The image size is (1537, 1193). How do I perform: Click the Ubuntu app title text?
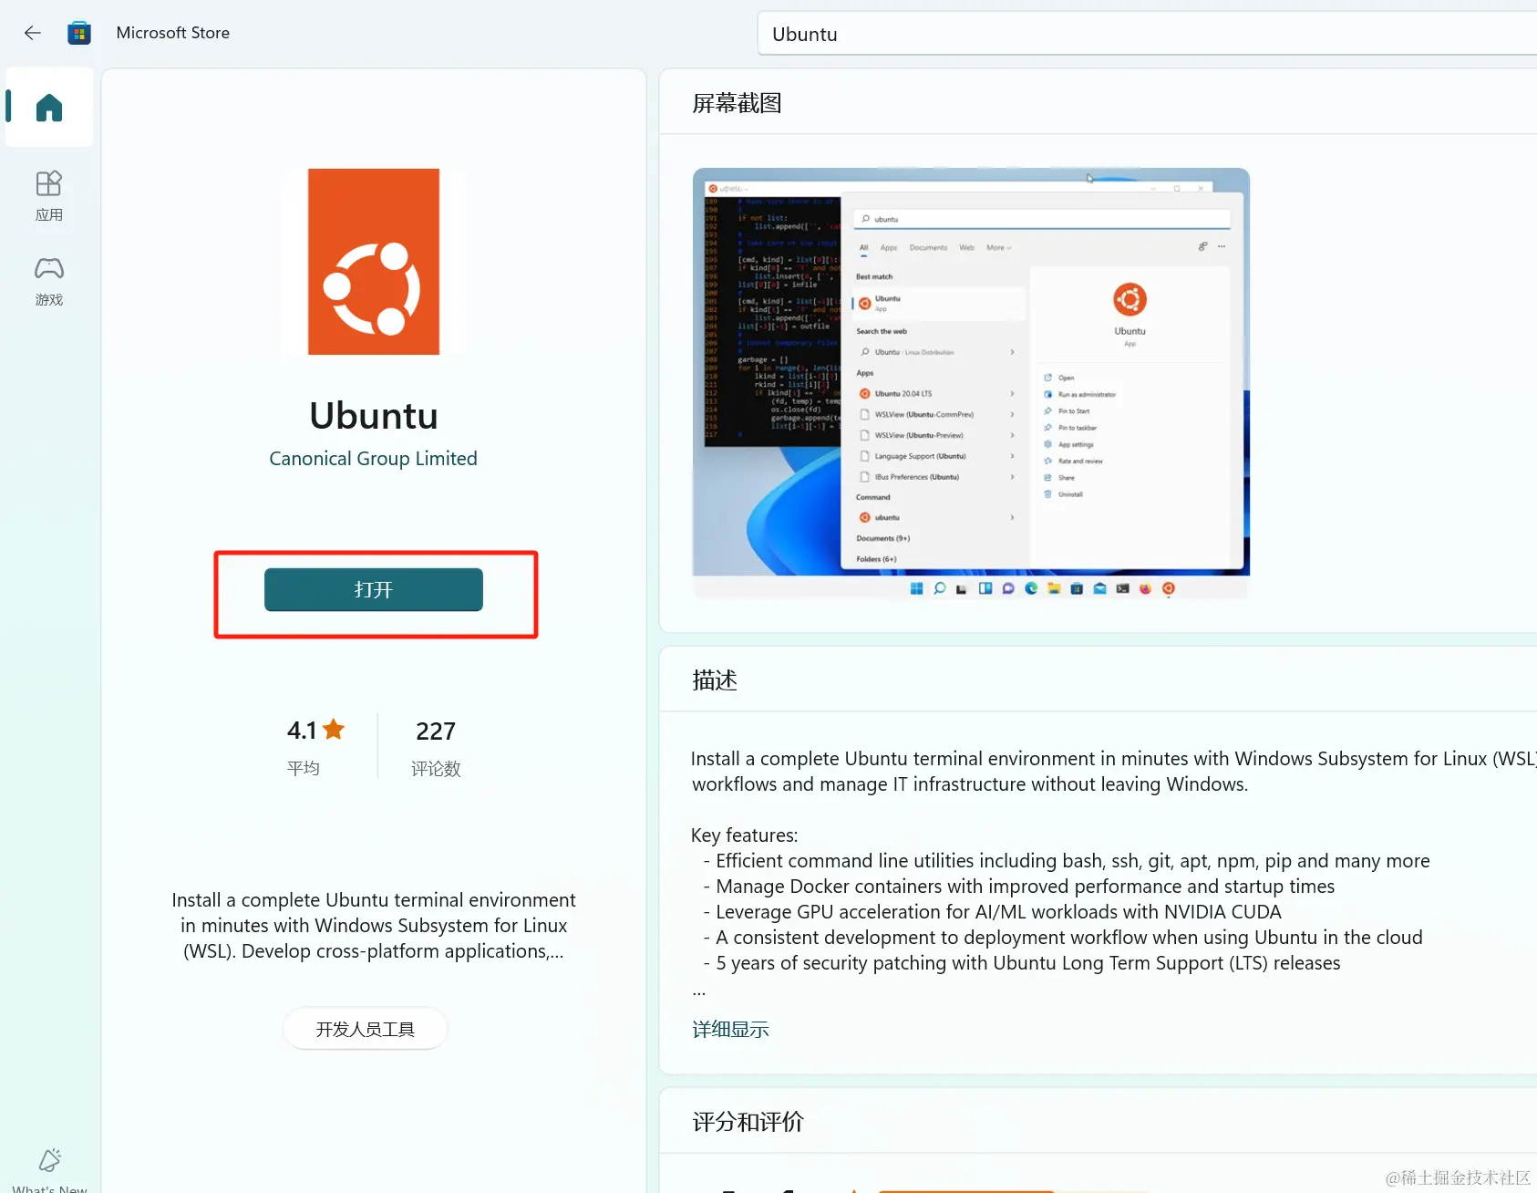coord(374,416)
